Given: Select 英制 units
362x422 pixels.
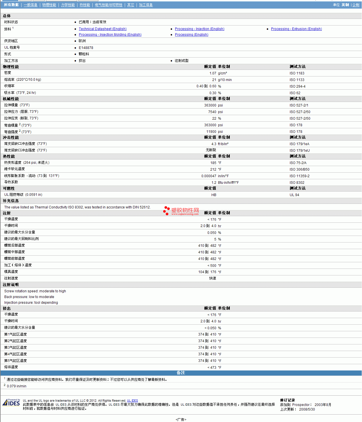Looking at the screenshot, I should tap(345, 5).
